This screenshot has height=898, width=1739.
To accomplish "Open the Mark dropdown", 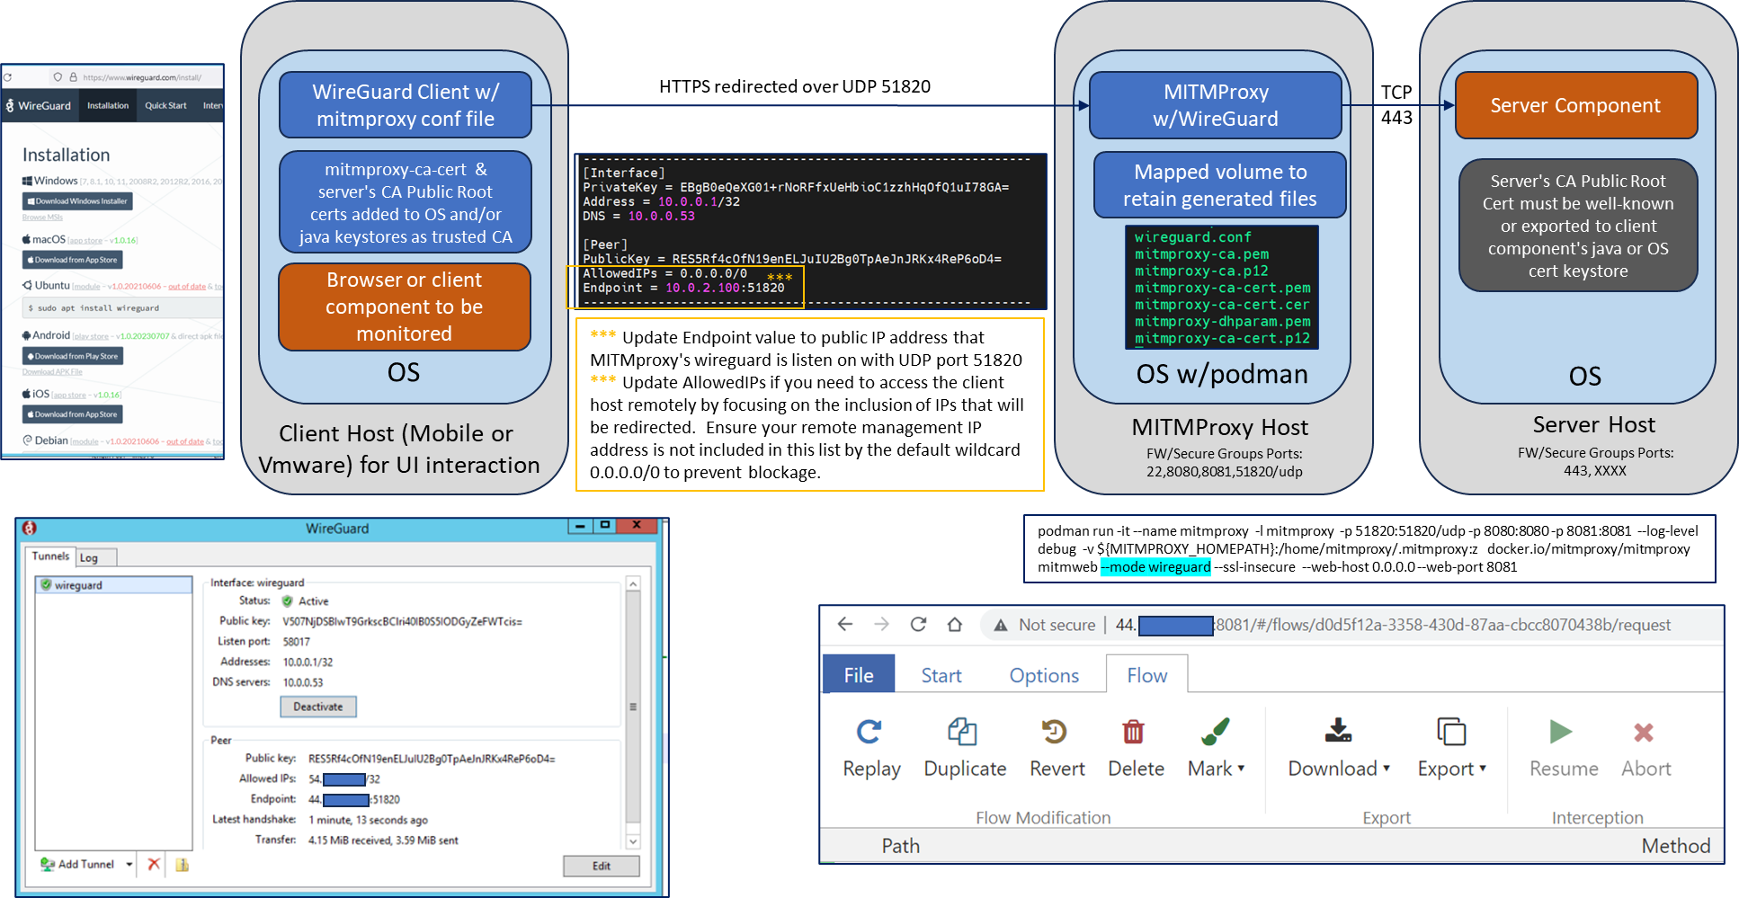I will coord(1216,748).
